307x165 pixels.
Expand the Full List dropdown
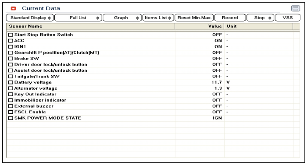click(x=78, y=18)
